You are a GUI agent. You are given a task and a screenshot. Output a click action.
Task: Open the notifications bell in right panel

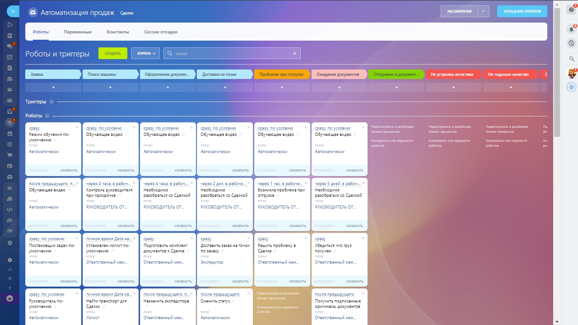pyautogui.click(x=571, y=29)
